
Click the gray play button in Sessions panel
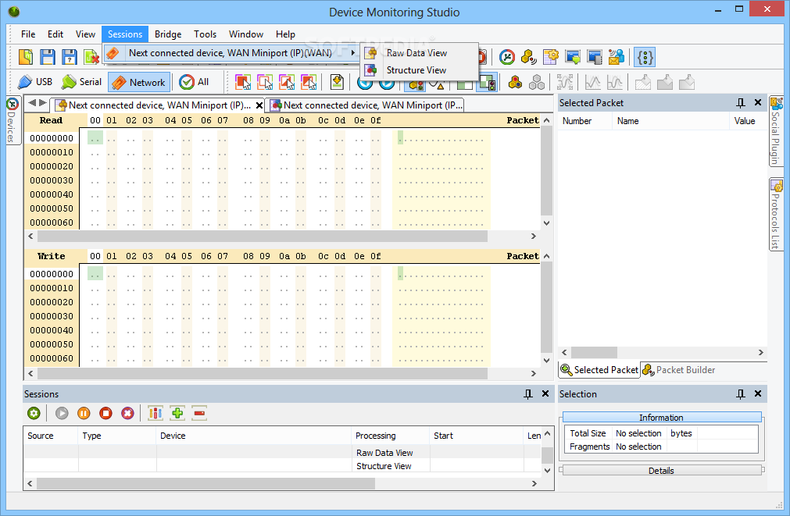(x=62, y=413)
